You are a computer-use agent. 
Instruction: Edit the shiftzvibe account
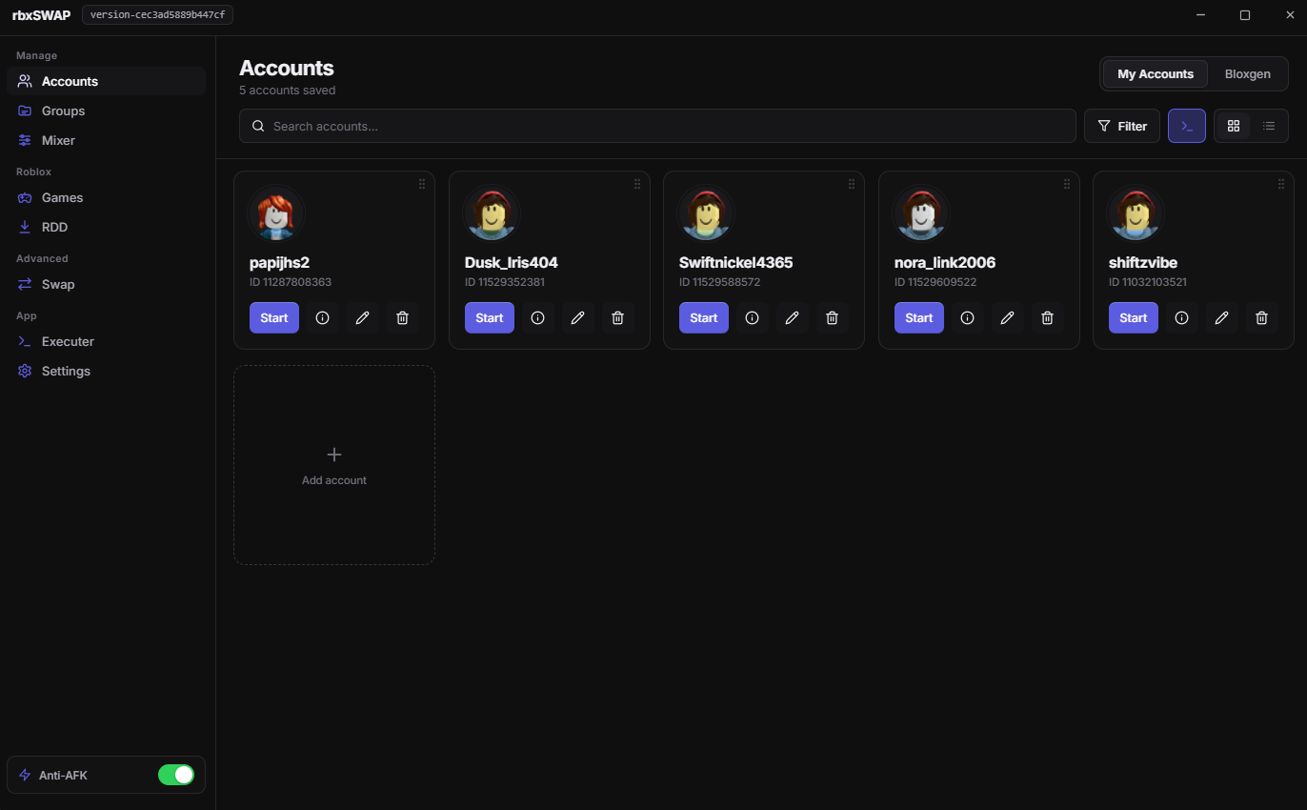(x=1221, y=318)
